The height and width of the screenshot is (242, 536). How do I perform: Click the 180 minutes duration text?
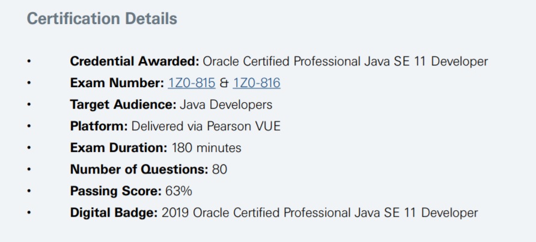point(206,148)
